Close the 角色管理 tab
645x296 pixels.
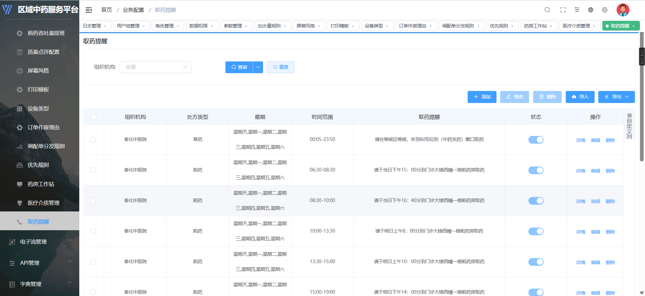pos(178,26)
